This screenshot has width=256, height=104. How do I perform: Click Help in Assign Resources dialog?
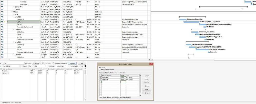[147, 93]
